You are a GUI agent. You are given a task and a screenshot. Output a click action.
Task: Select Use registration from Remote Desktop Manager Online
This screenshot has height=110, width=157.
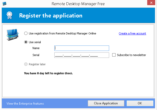coord(26,33)
